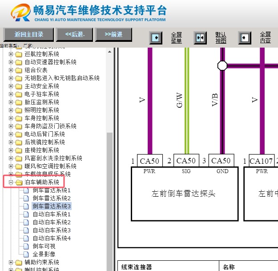Open the 倒车雷达系统1 page

click(52, 190)
